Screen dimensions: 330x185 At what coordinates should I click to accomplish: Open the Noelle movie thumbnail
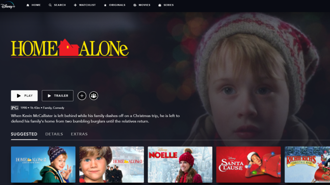180,165
